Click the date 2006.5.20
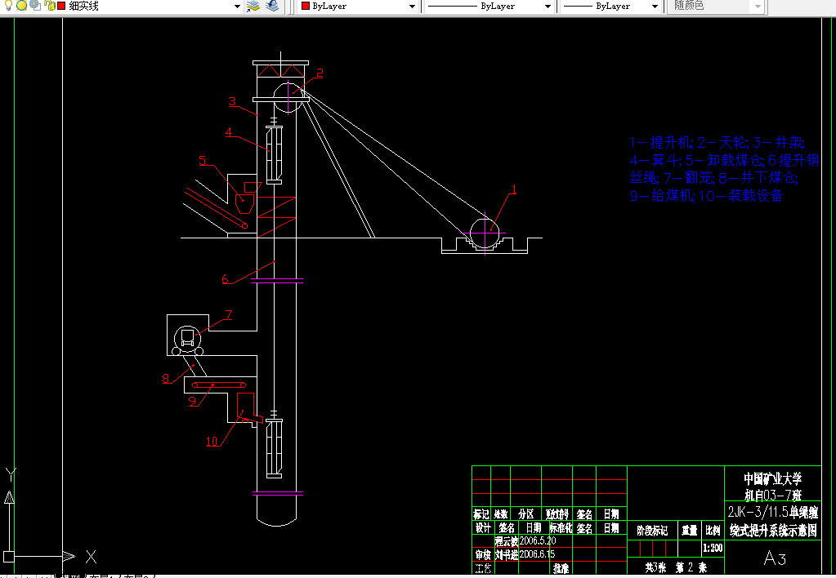This screenshot has height=578, width=836. (538, 540)
